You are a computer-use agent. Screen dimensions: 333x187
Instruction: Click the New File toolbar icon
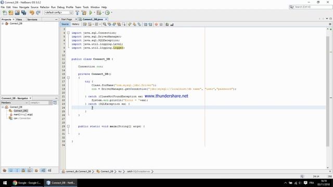click(x=5, y=12)
